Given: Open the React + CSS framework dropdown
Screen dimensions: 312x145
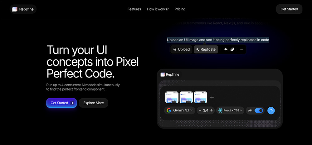Looking at the screenshot, I should click(x=230, y=110).
